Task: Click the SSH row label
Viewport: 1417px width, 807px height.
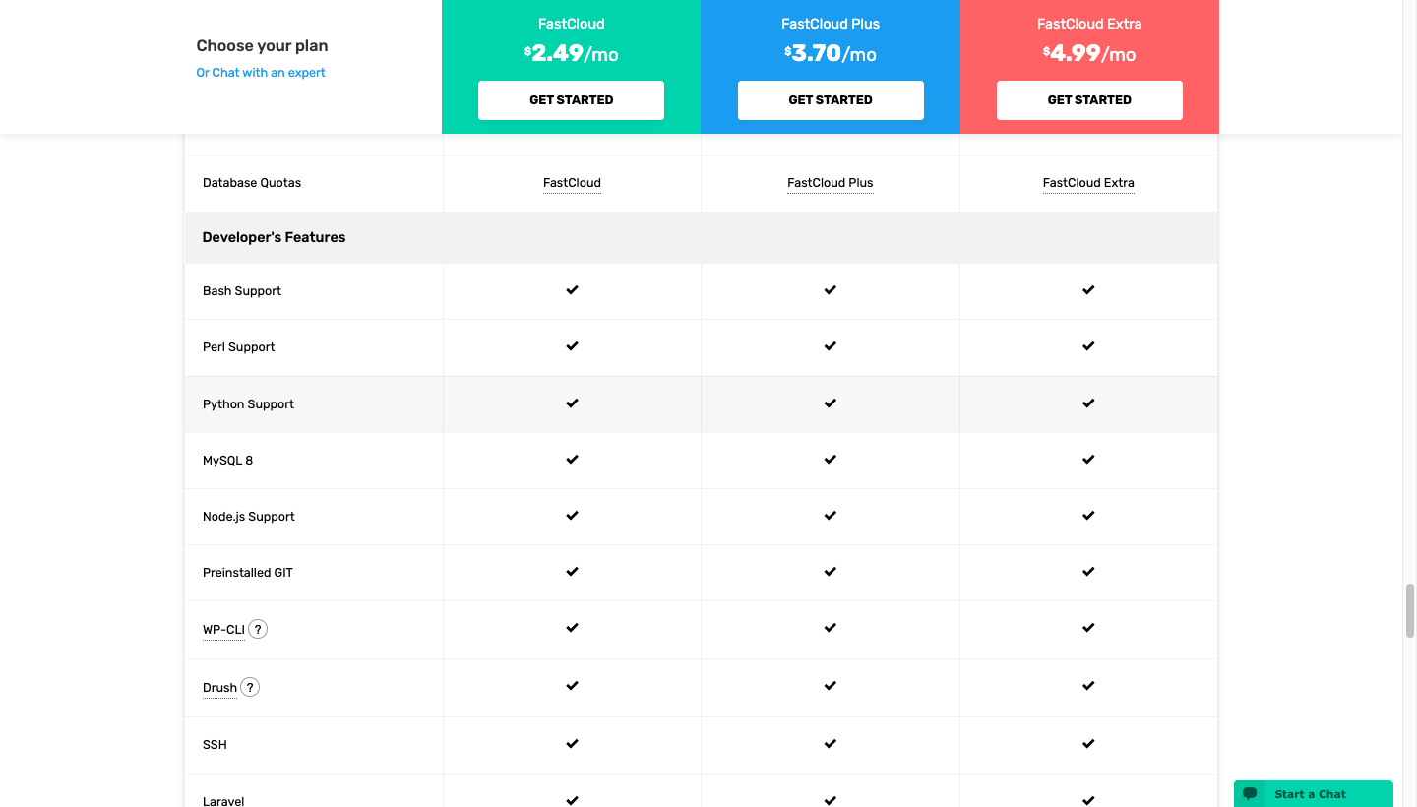Action: pyautogui.click(x=215, y=745)
